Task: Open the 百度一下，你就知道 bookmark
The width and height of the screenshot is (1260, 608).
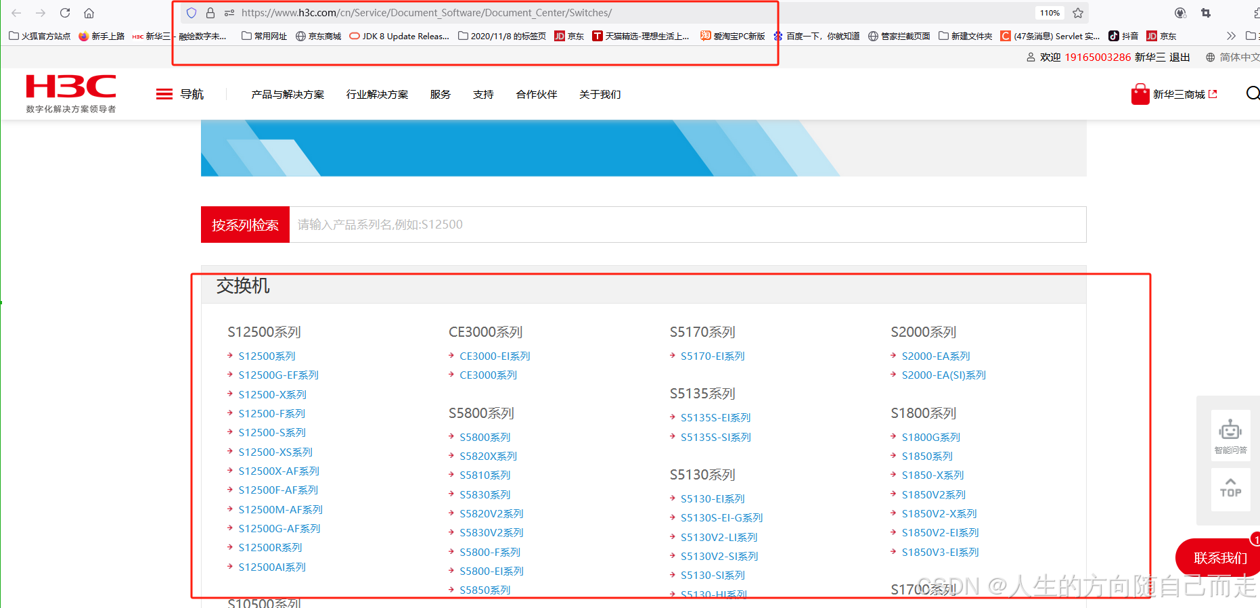Action: (x=817, y=36)
